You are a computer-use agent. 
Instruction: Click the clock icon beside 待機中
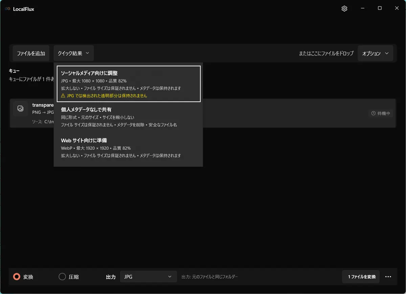coord(374,113)
